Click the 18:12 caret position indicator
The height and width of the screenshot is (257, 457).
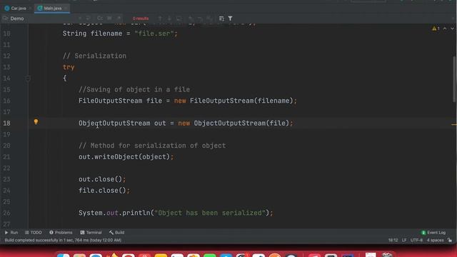coord(393,240)
